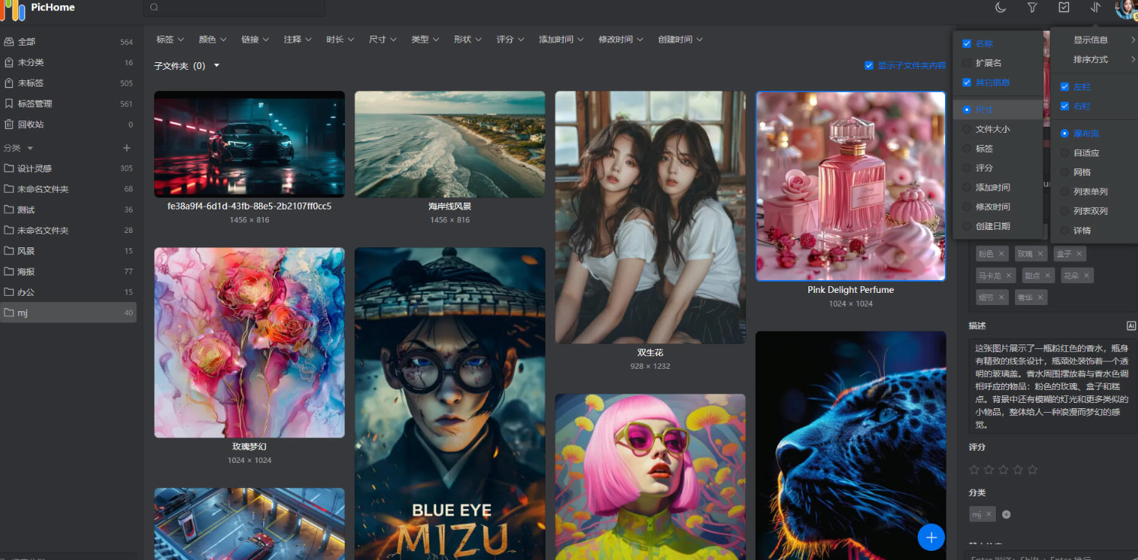Open the 评分 filter dropdown

pyautogui.click(x=509, y=39)
